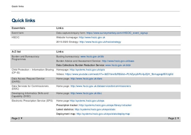Click the 'Links' header in A-Z table
This screenshot has width=191, height=135.
(60, 52)
